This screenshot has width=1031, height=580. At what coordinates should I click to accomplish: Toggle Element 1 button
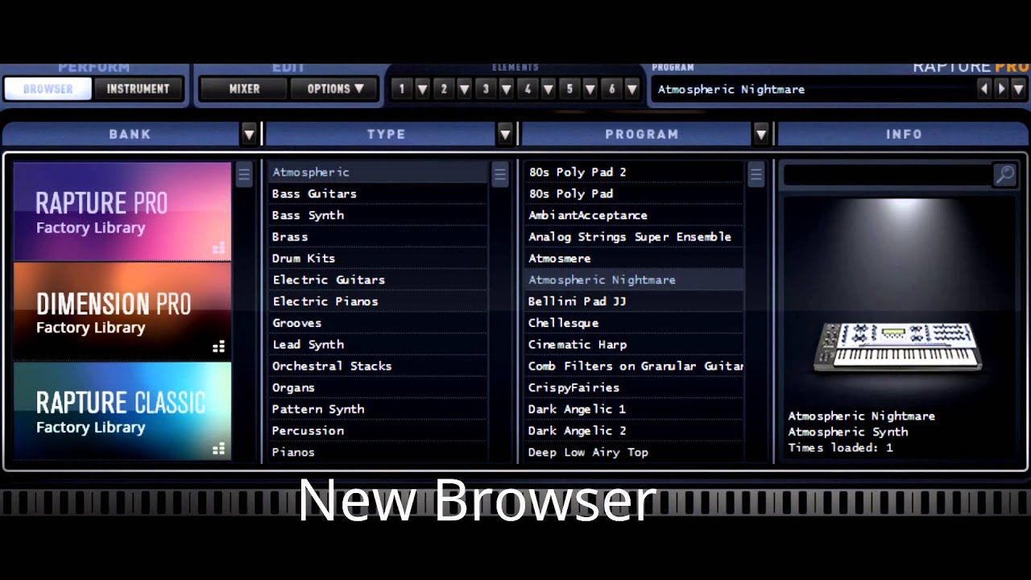point(402,89)
